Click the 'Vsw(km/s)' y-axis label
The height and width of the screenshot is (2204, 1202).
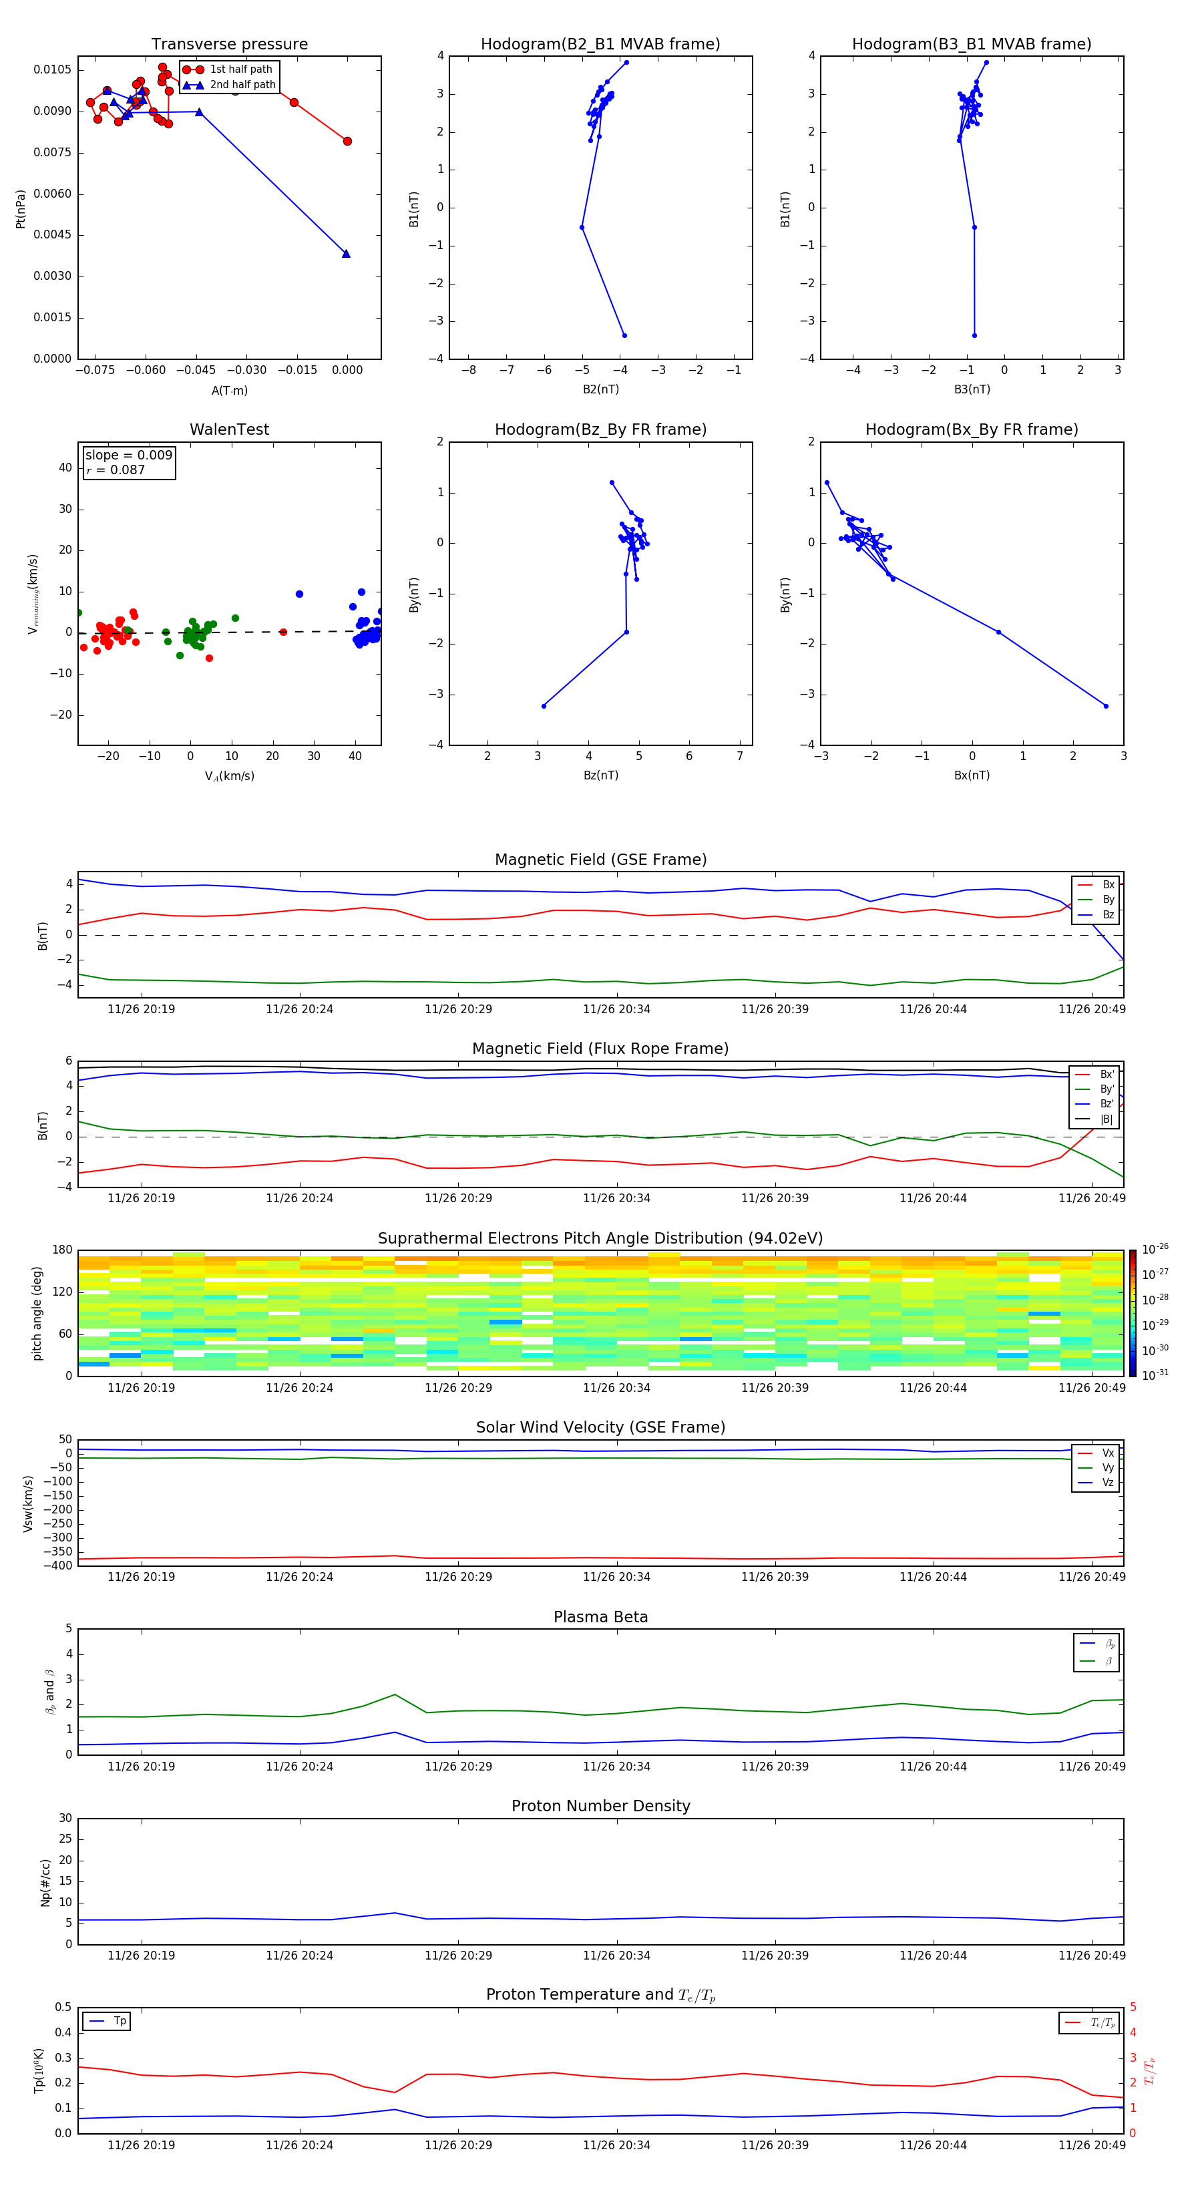pyautogui.click(x=27, y=1503)
